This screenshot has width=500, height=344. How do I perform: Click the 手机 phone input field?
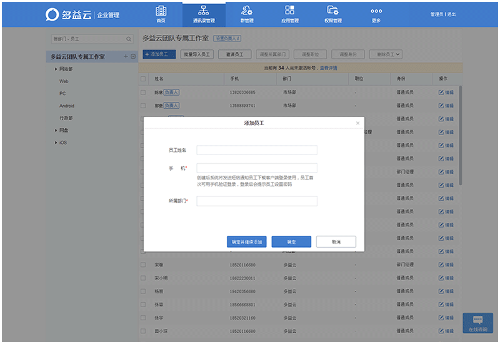click(x=257, y=168)
